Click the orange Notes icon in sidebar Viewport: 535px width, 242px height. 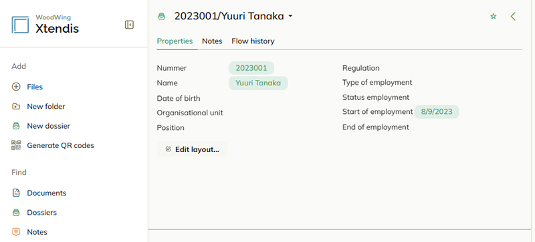16,232
